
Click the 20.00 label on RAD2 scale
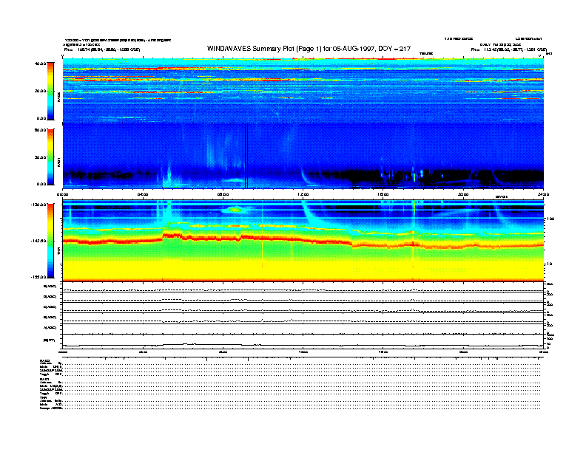(x=40, y=91)
